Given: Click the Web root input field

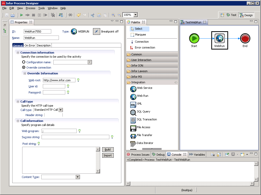Looking at the screenshot, I should point(59,80).
